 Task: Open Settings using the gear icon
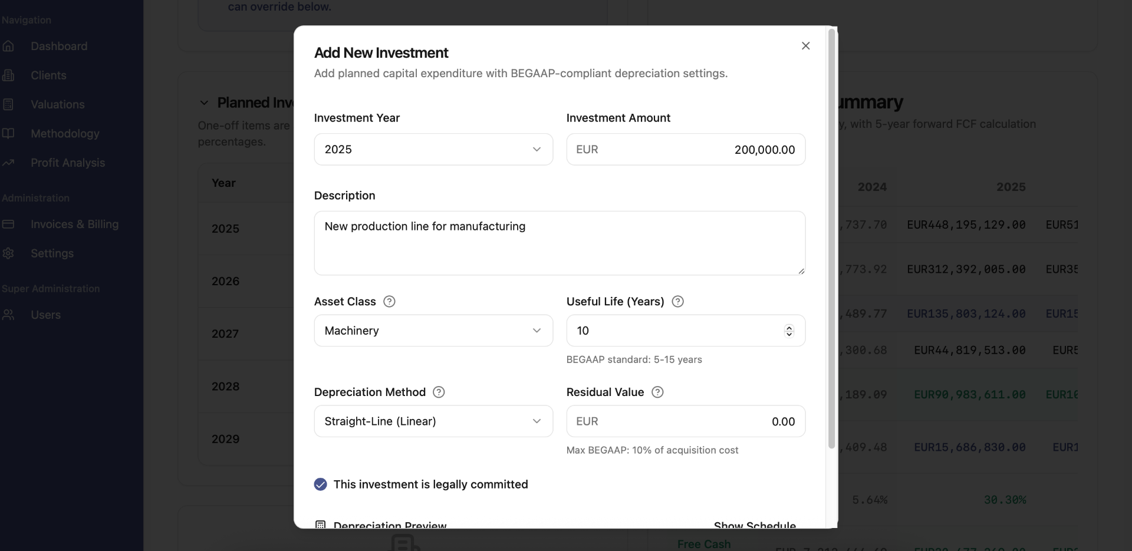[x=9, y=253]
